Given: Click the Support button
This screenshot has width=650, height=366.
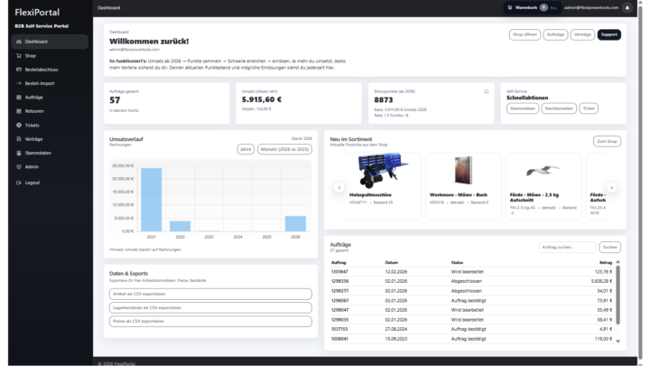Looking at the screenshot, I should pos(609,34).
